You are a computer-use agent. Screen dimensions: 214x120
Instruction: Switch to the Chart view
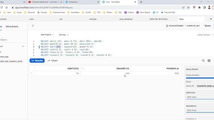52,61
